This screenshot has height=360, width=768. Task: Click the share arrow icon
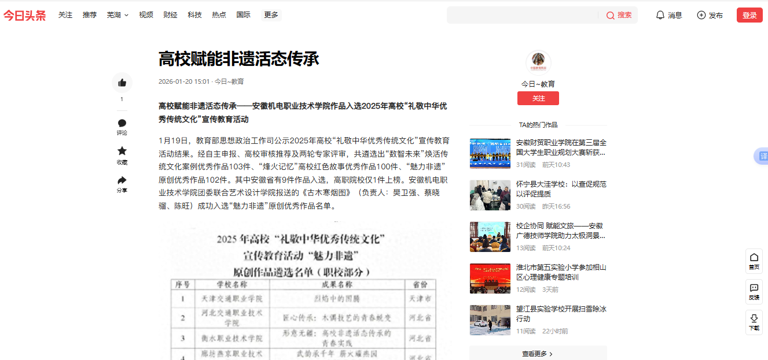[x=122, y=180]
